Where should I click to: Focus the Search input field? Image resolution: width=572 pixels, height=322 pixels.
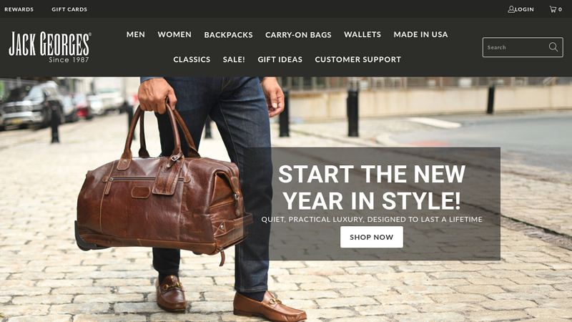[x=515, y=47]
